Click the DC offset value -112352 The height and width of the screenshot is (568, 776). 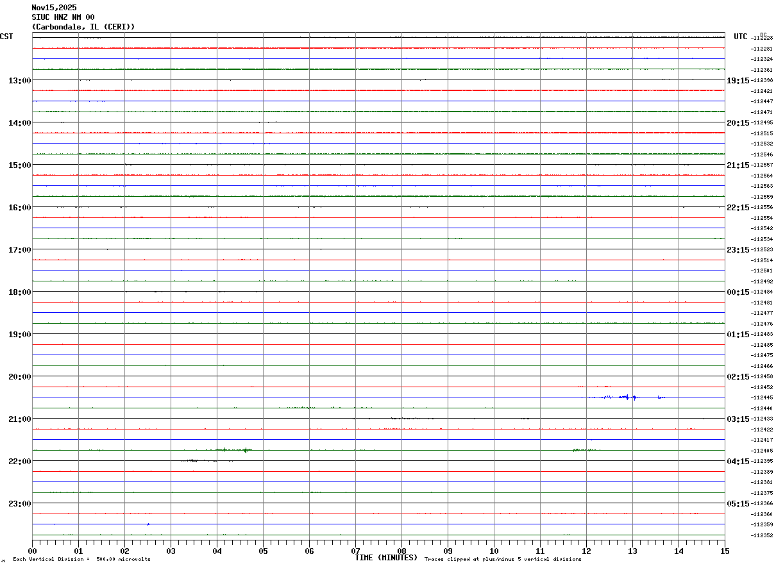tap(763, 535)
